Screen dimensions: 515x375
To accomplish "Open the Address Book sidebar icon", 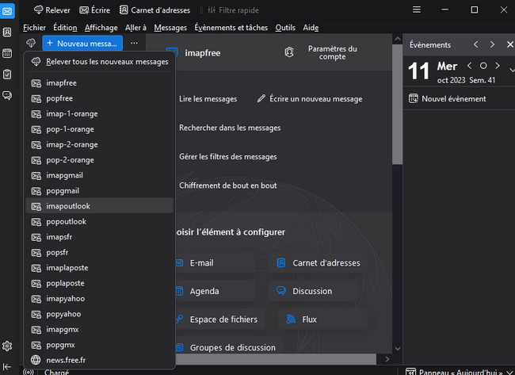I will point(7,33).
